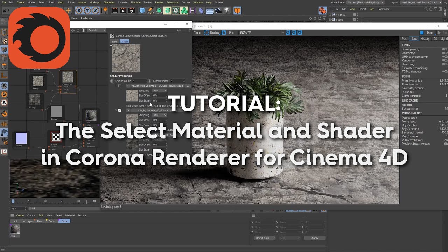
Task: Select the Extra material thumbnail
Action: [15, 229]
